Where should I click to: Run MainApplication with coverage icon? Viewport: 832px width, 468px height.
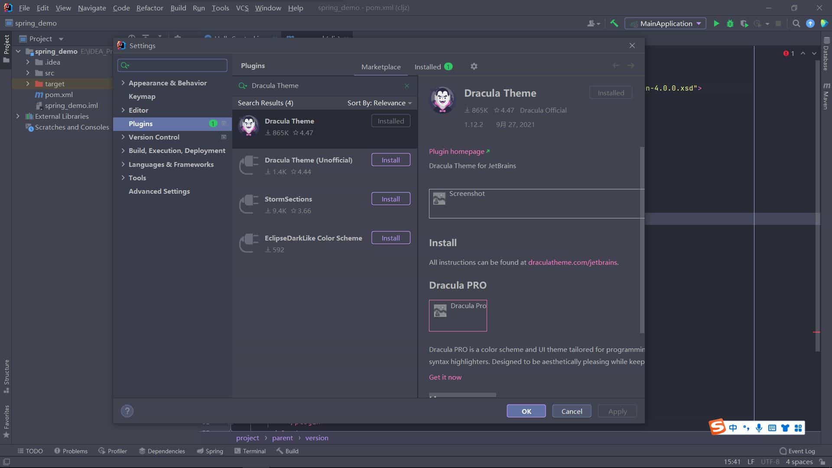pyautogui.click(x=744, y=23)
